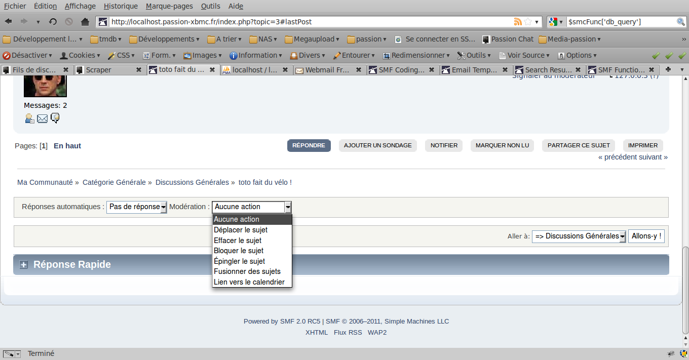Click the search magnifier icon in search box

(681, 22)
